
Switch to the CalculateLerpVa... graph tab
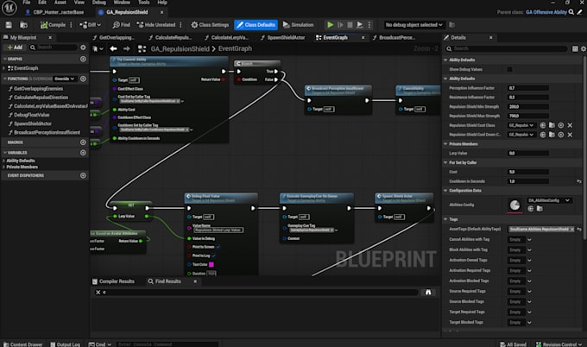(x=226, y=37)
